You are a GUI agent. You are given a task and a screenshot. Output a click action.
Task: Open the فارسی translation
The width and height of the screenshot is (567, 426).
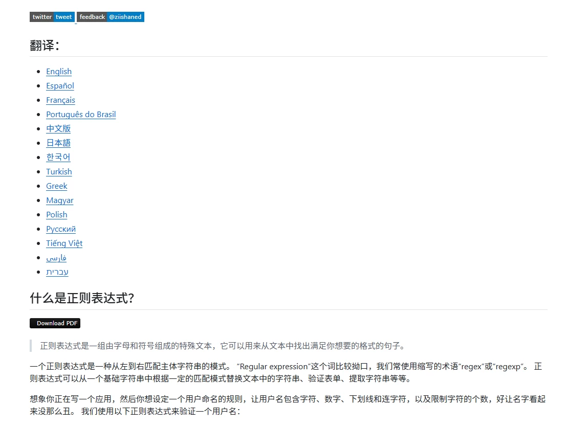(x=56, y=257)
